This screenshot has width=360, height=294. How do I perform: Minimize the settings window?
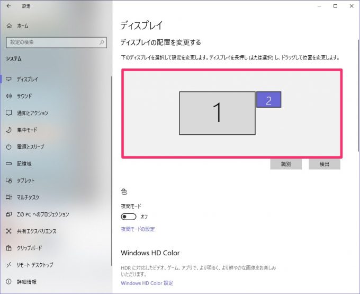click(319, 6)
